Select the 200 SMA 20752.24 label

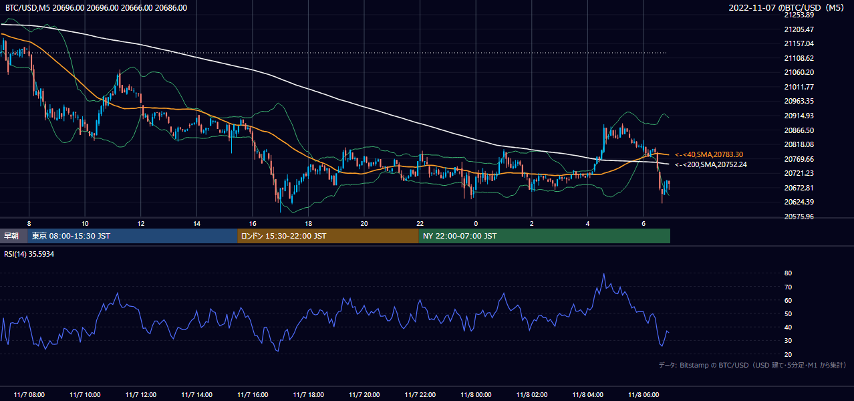pos(711,164)
